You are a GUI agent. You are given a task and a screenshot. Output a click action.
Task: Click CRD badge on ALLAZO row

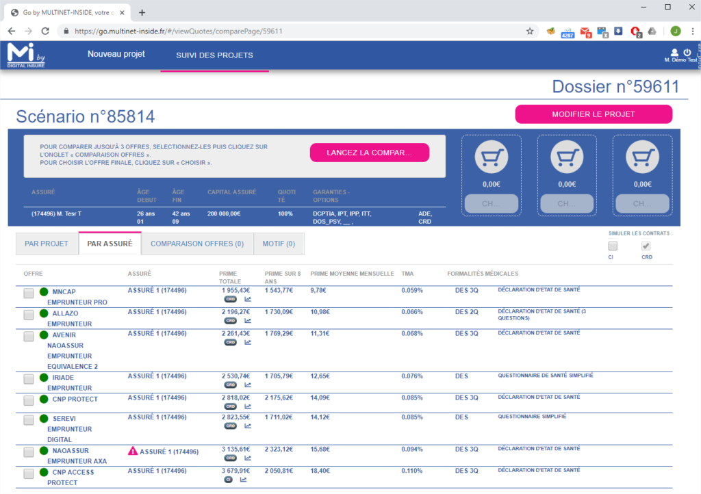point(231,321)
